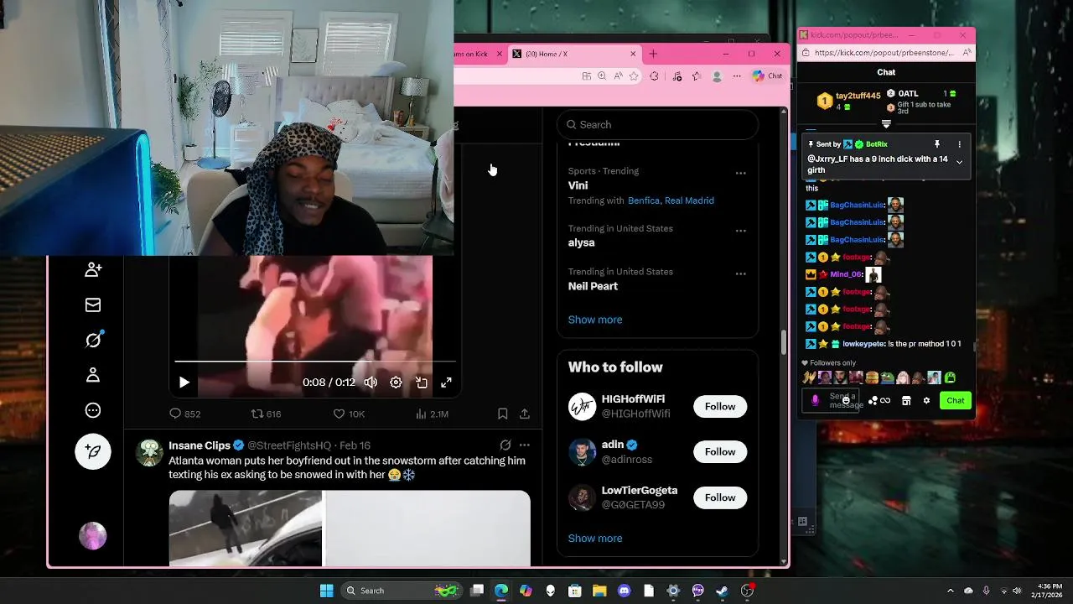Open Edge Settings and more menu

pyautogui.click(x=737, y=76)
